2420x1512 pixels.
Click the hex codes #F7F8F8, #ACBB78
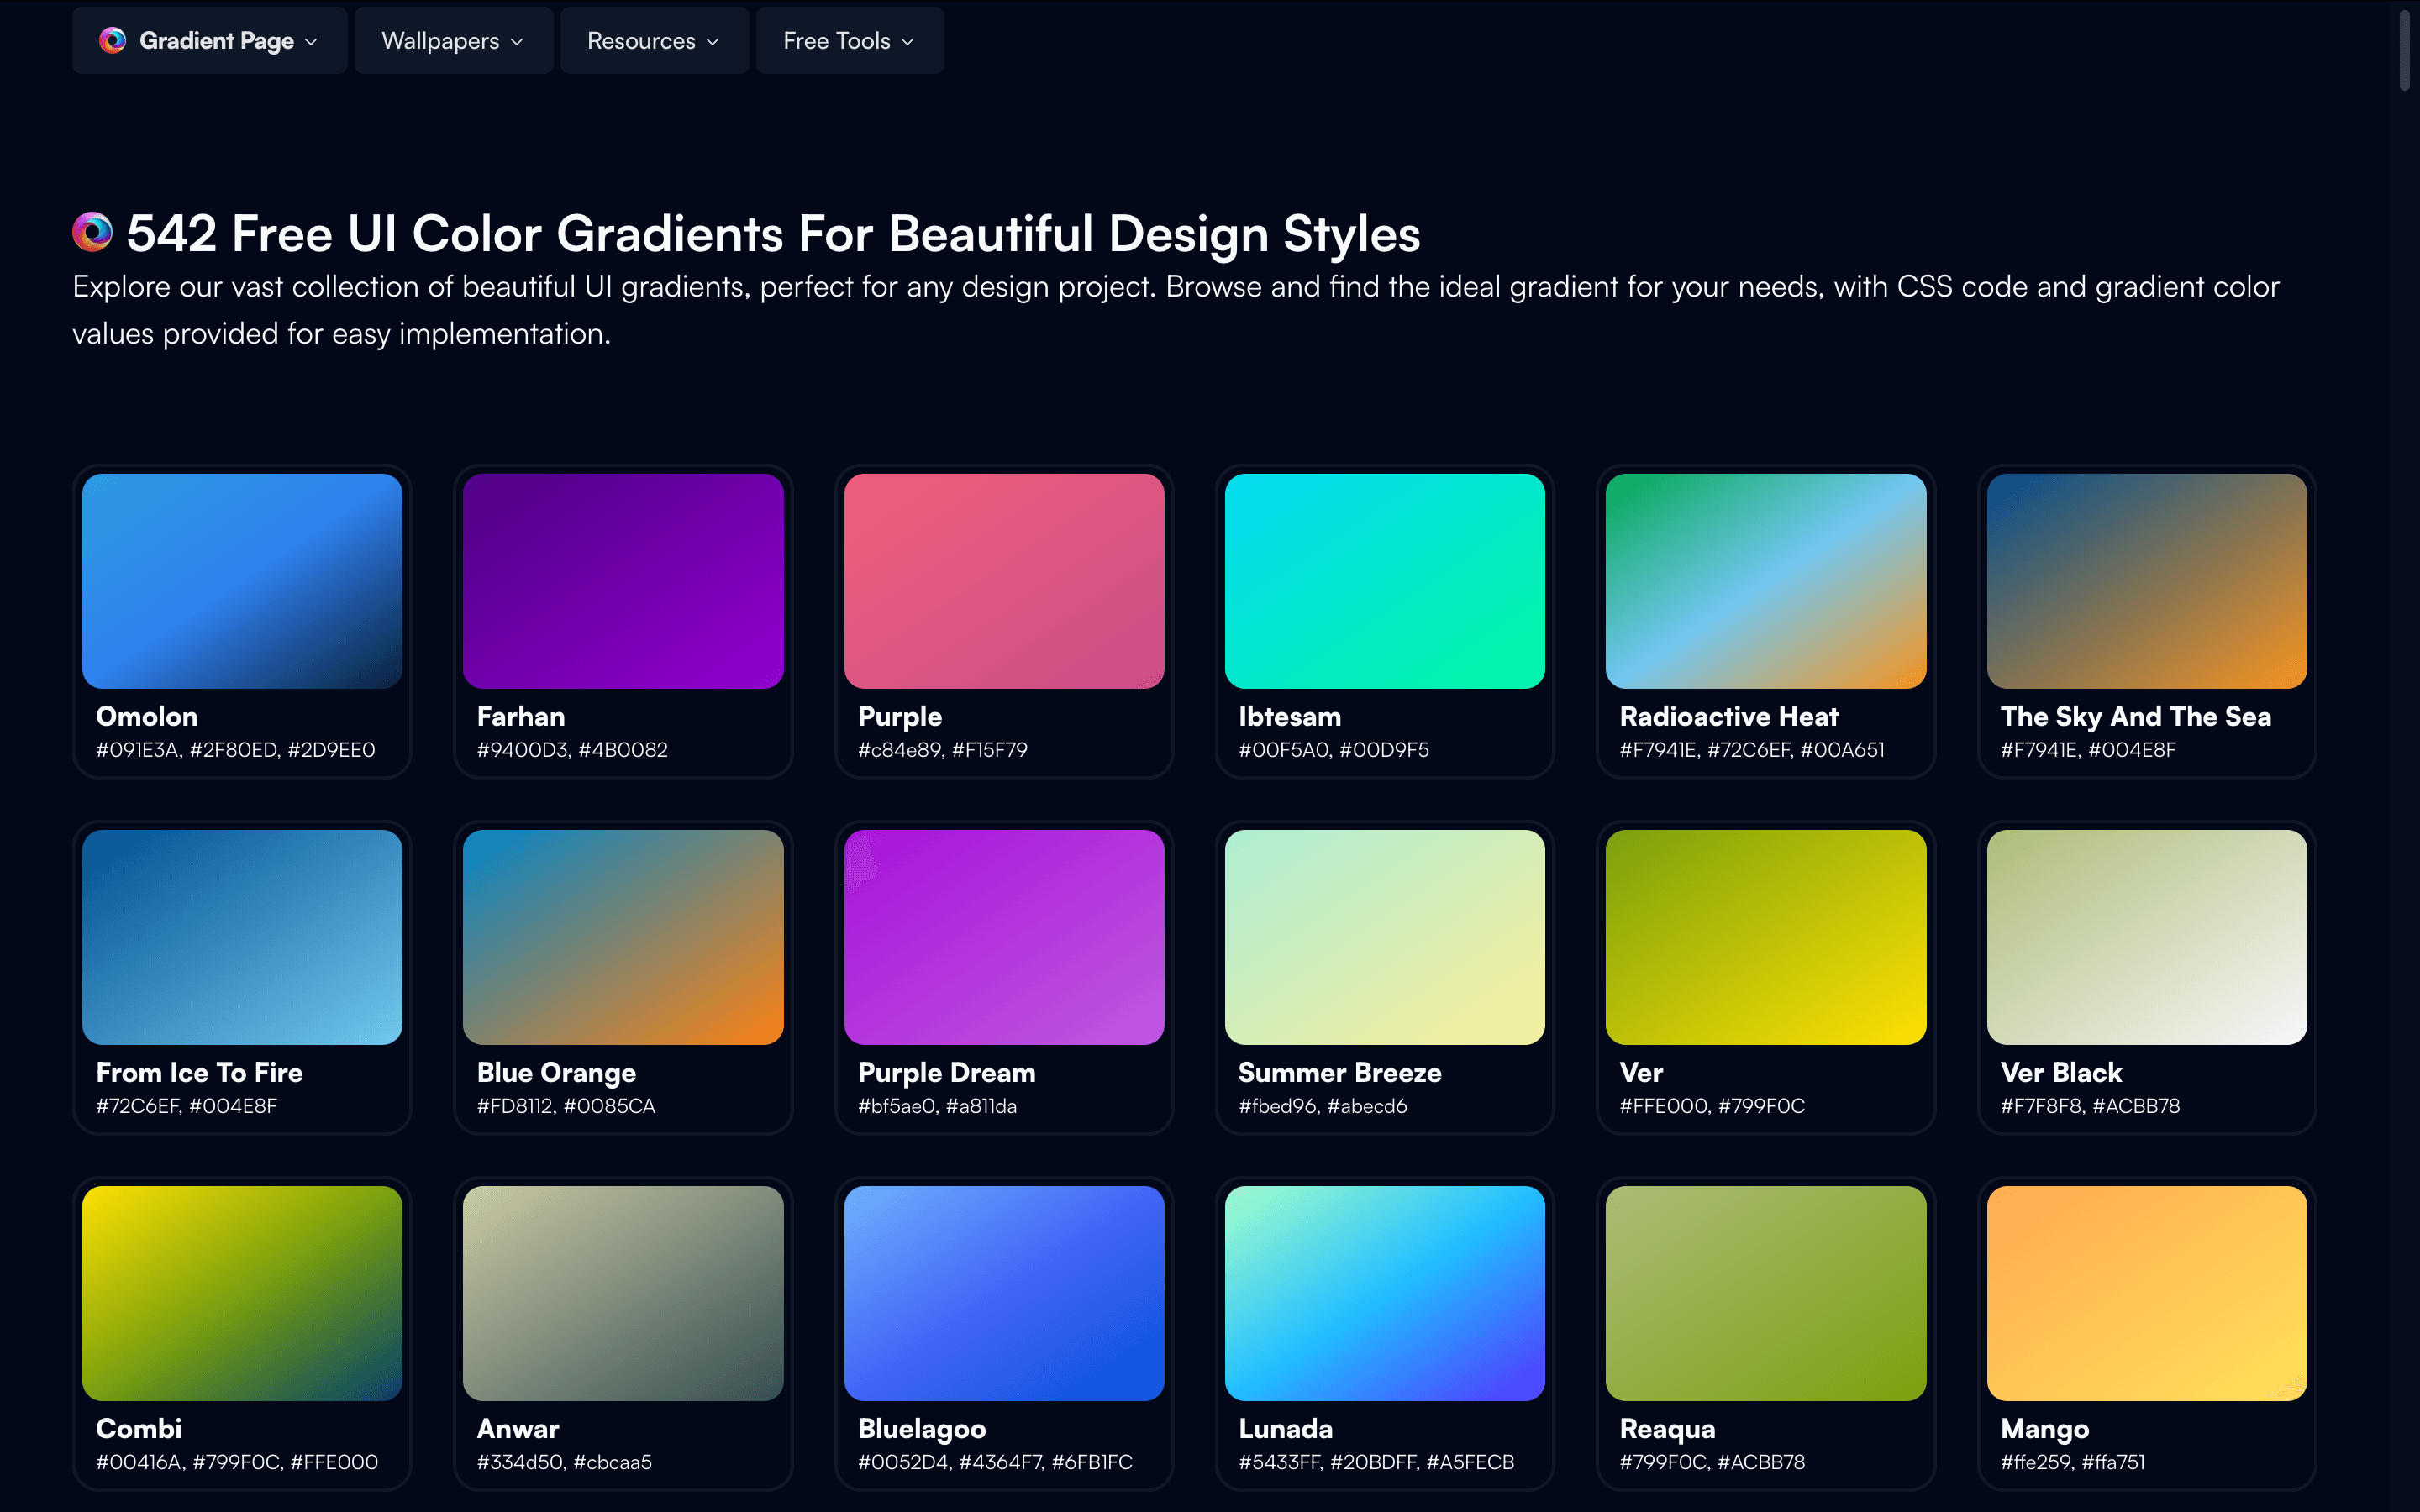[x=2090, y=1106]
